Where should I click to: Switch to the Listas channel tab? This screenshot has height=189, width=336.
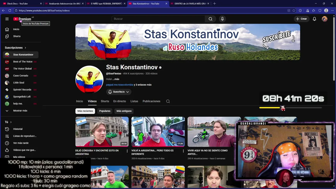134,101
